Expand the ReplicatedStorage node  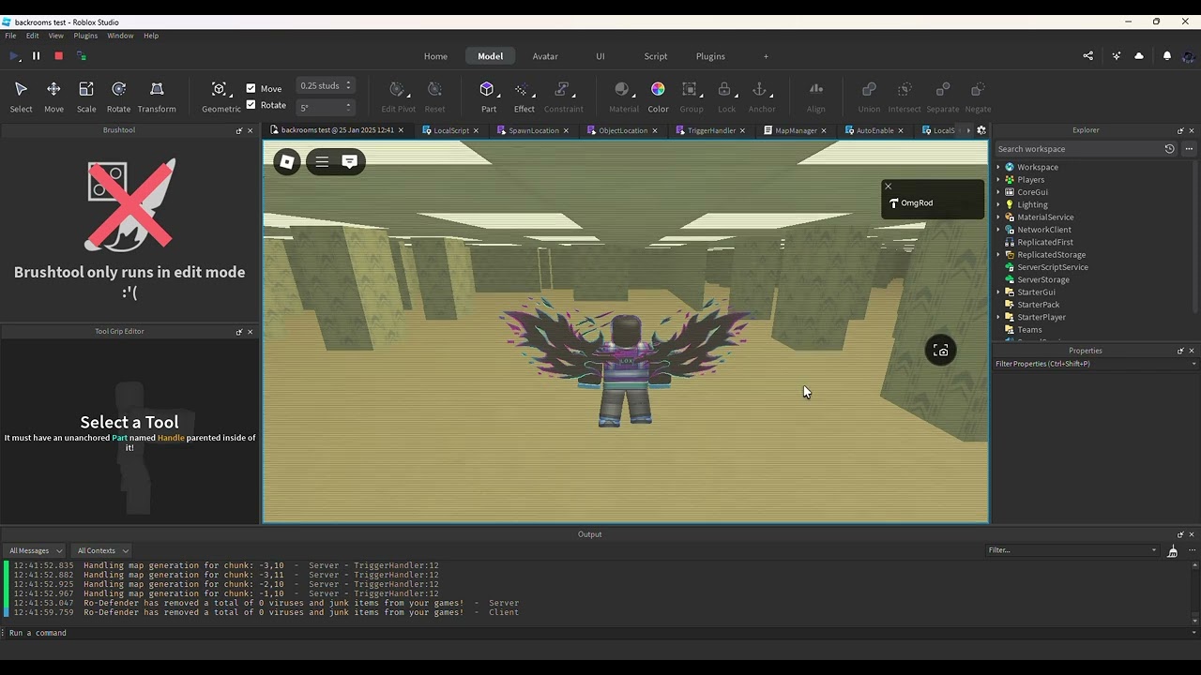coord(998,255)
